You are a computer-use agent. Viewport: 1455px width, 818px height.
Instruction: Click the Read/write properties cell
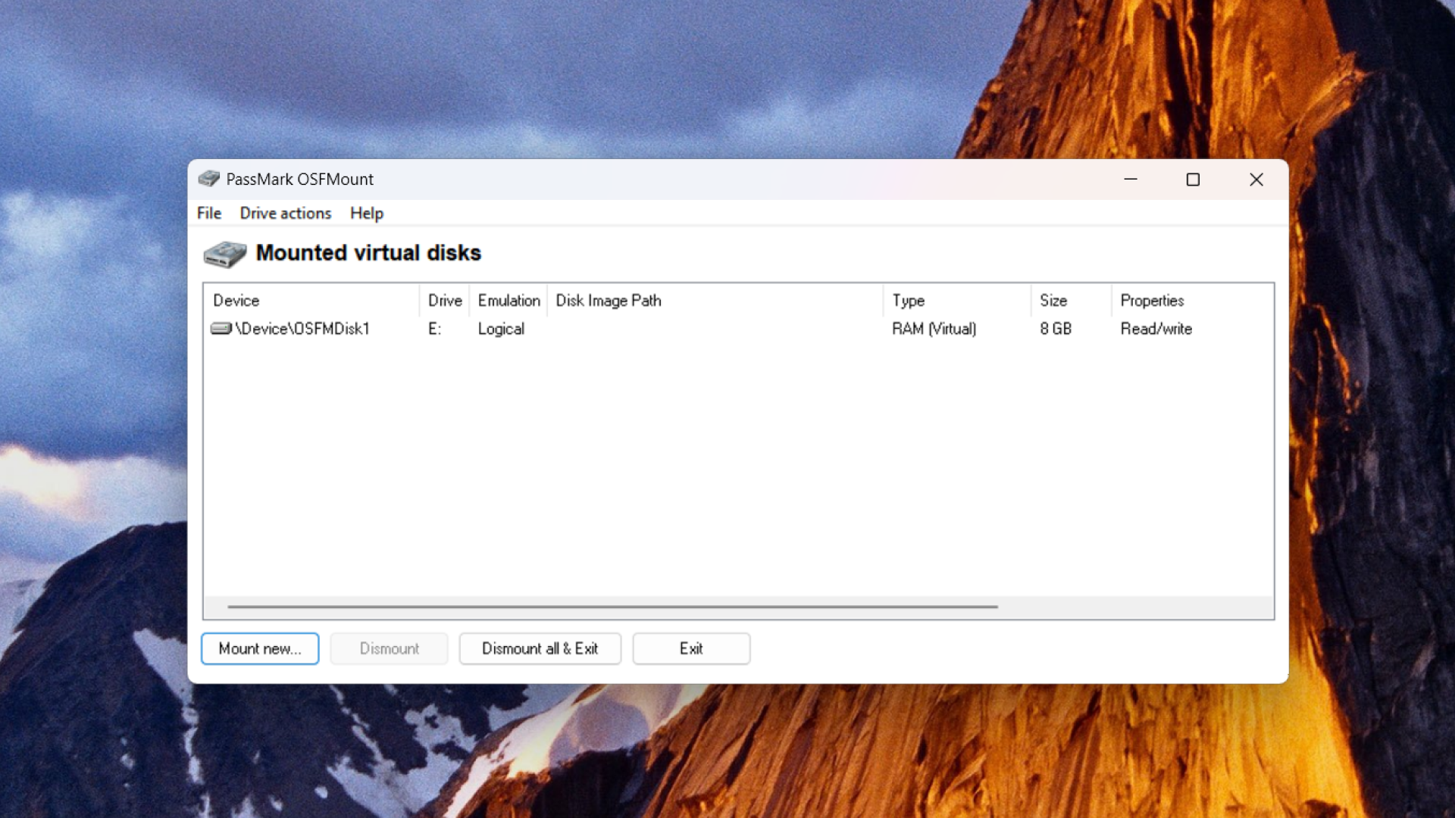1156,329
